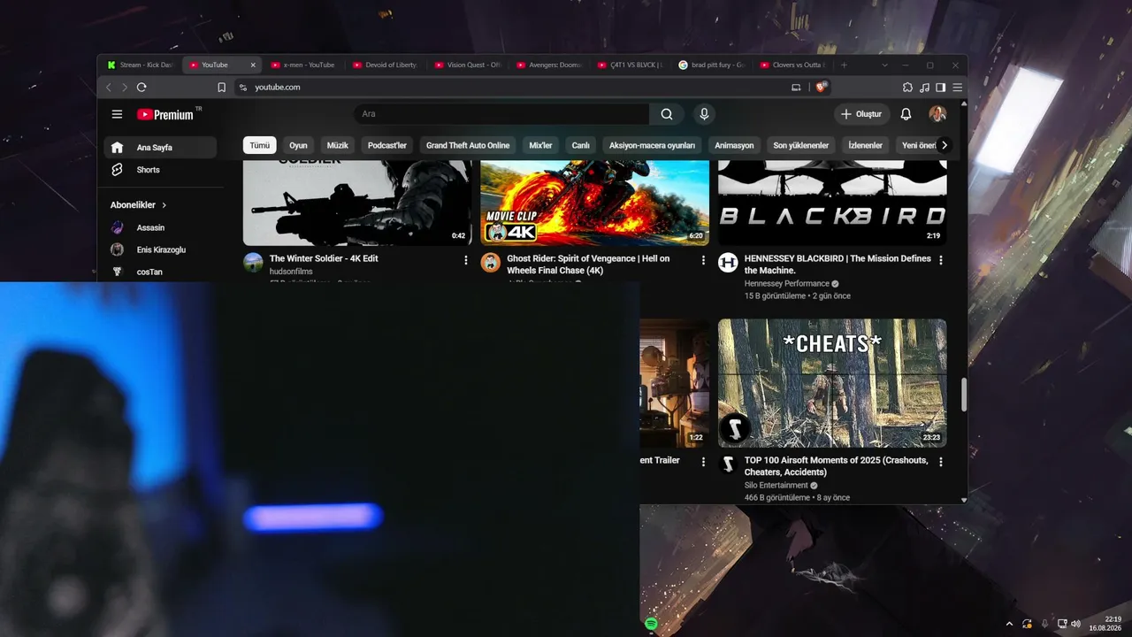
Task: Switch to the x-men - YouTube tab
Action: (303, 65)
